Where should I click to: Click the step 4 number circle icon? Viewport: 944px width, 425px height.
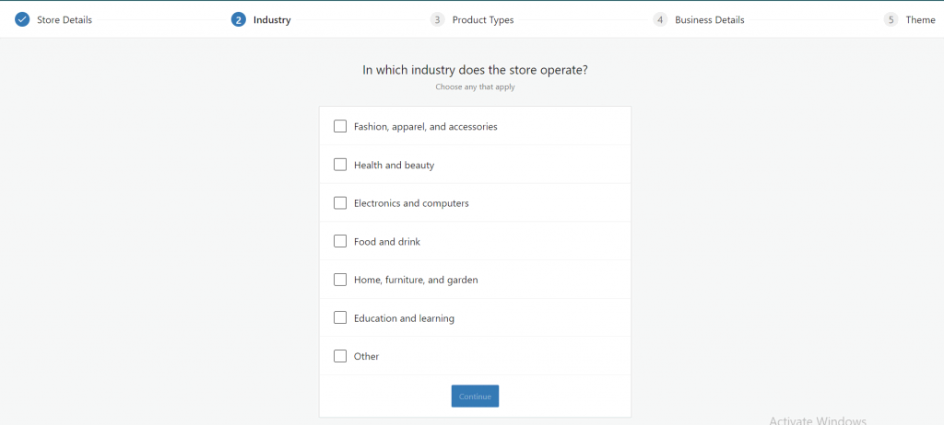click(660, 19)
